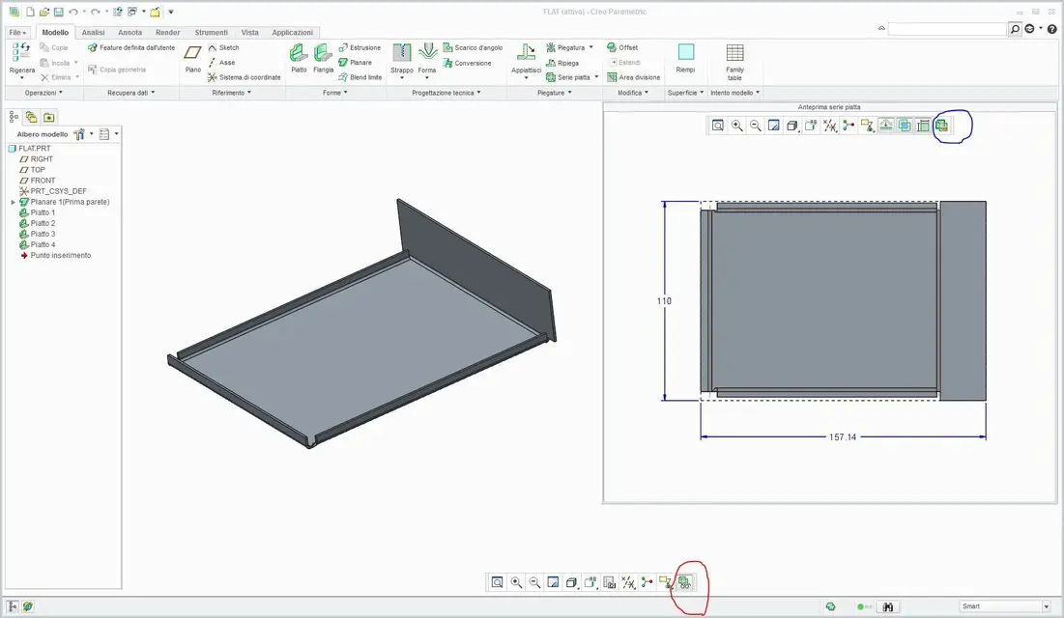
Task: Choose the Area divisione tool
Action: [633, 77]
